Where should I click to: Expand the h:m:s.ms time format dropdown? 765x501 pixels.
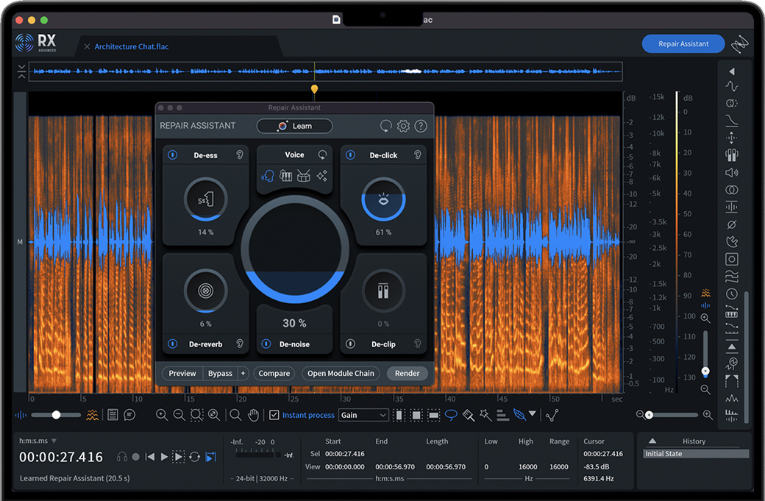click(54, 441)
